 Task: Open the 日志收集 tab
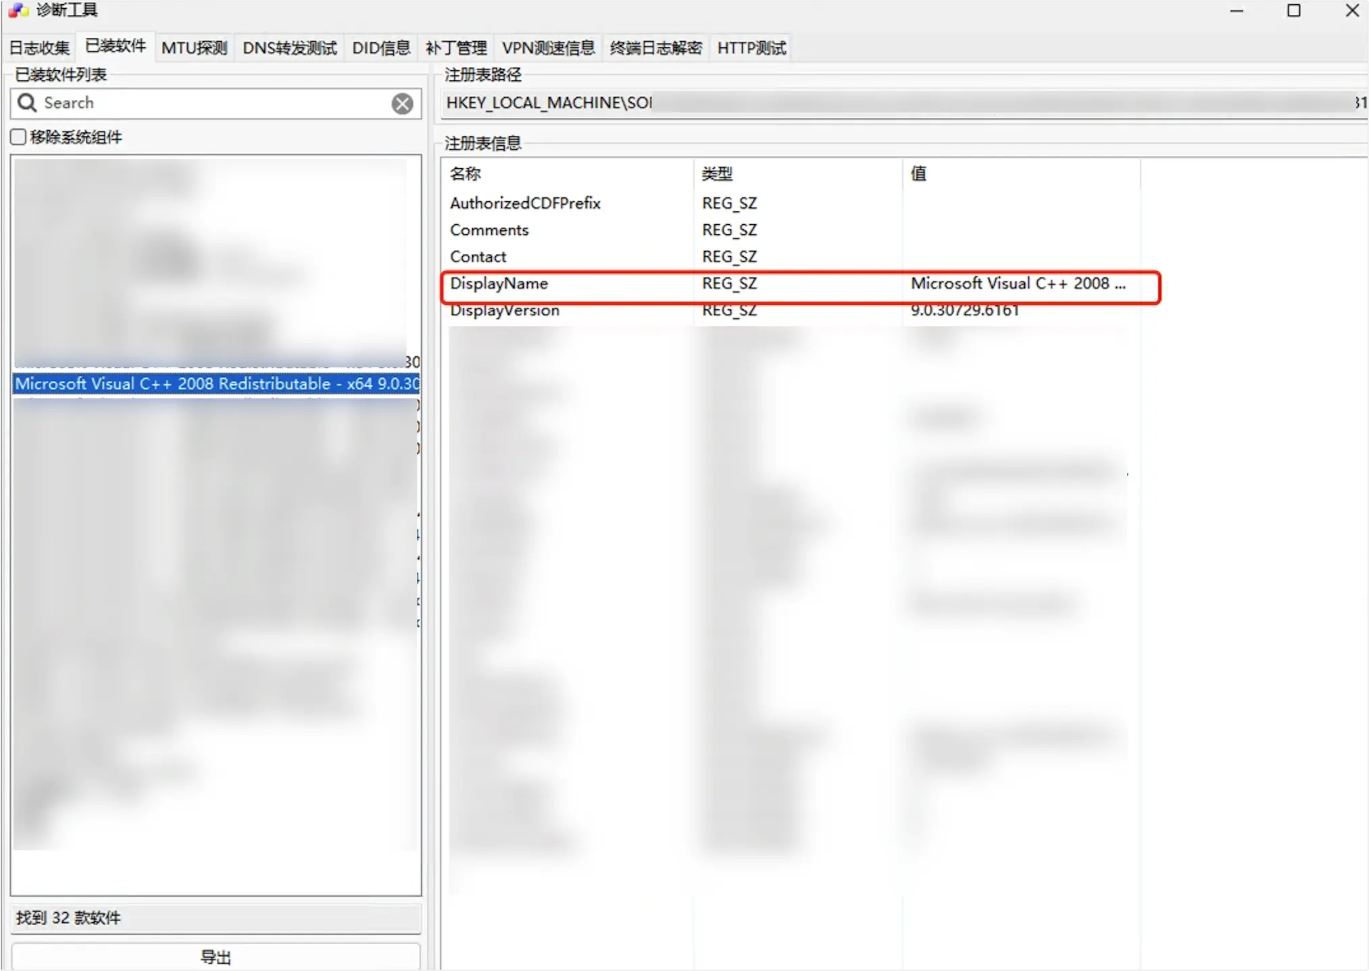pyautogui.click(x=39, y=48)
